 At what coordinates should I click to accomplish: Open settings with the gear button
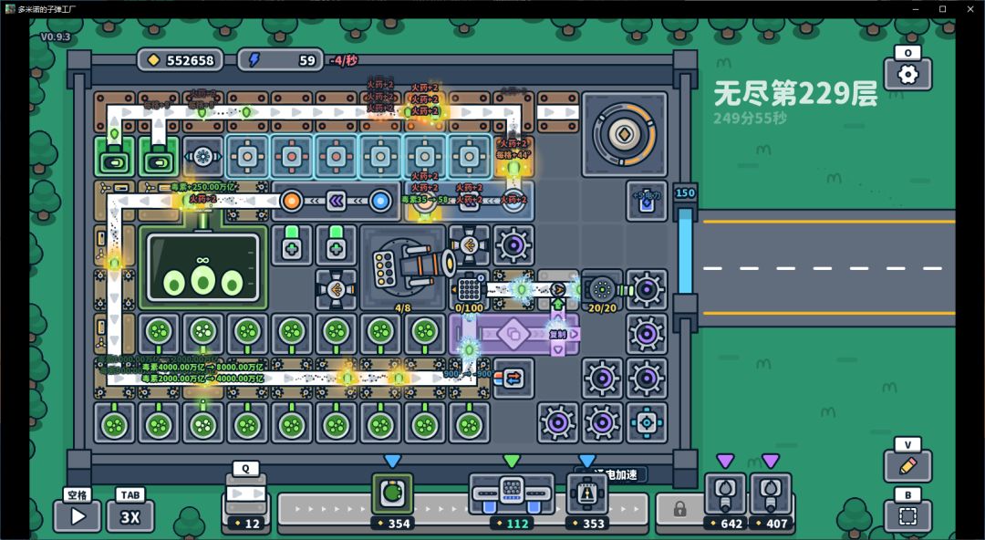pos(907,75)
